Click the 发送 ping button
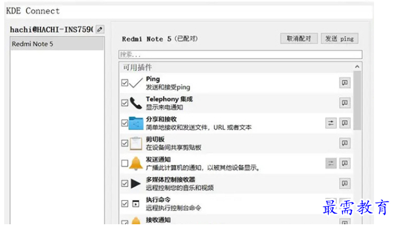Screen dimensions: 394x226 tap(339, 38)
